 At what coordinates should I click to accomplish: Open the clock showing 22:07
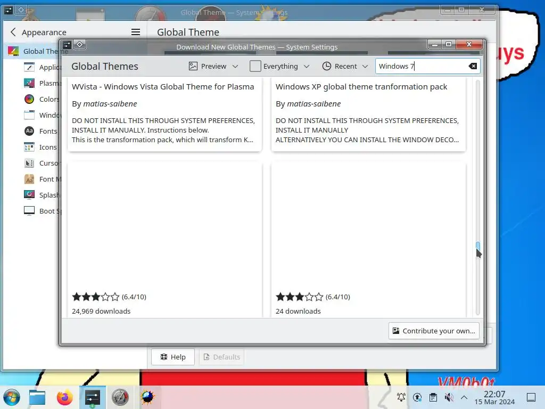tap(494, 397)
